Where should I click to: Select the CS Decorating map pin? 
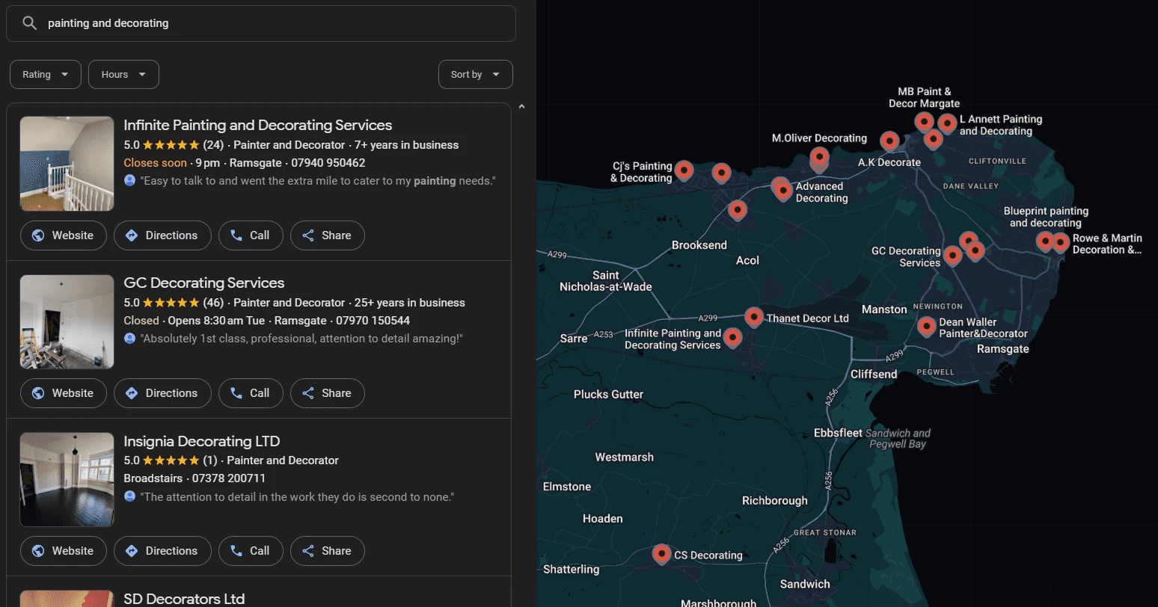click(661, 554)
